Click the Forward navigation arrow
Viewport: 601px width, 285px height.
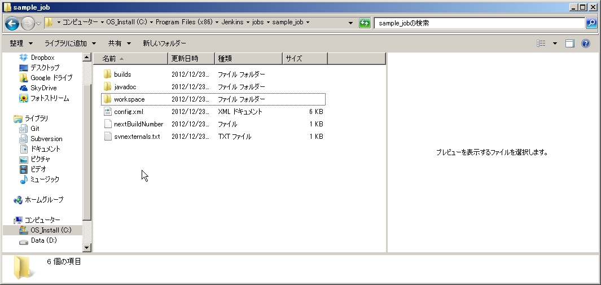pyautogui.click(x=28, y=24)
